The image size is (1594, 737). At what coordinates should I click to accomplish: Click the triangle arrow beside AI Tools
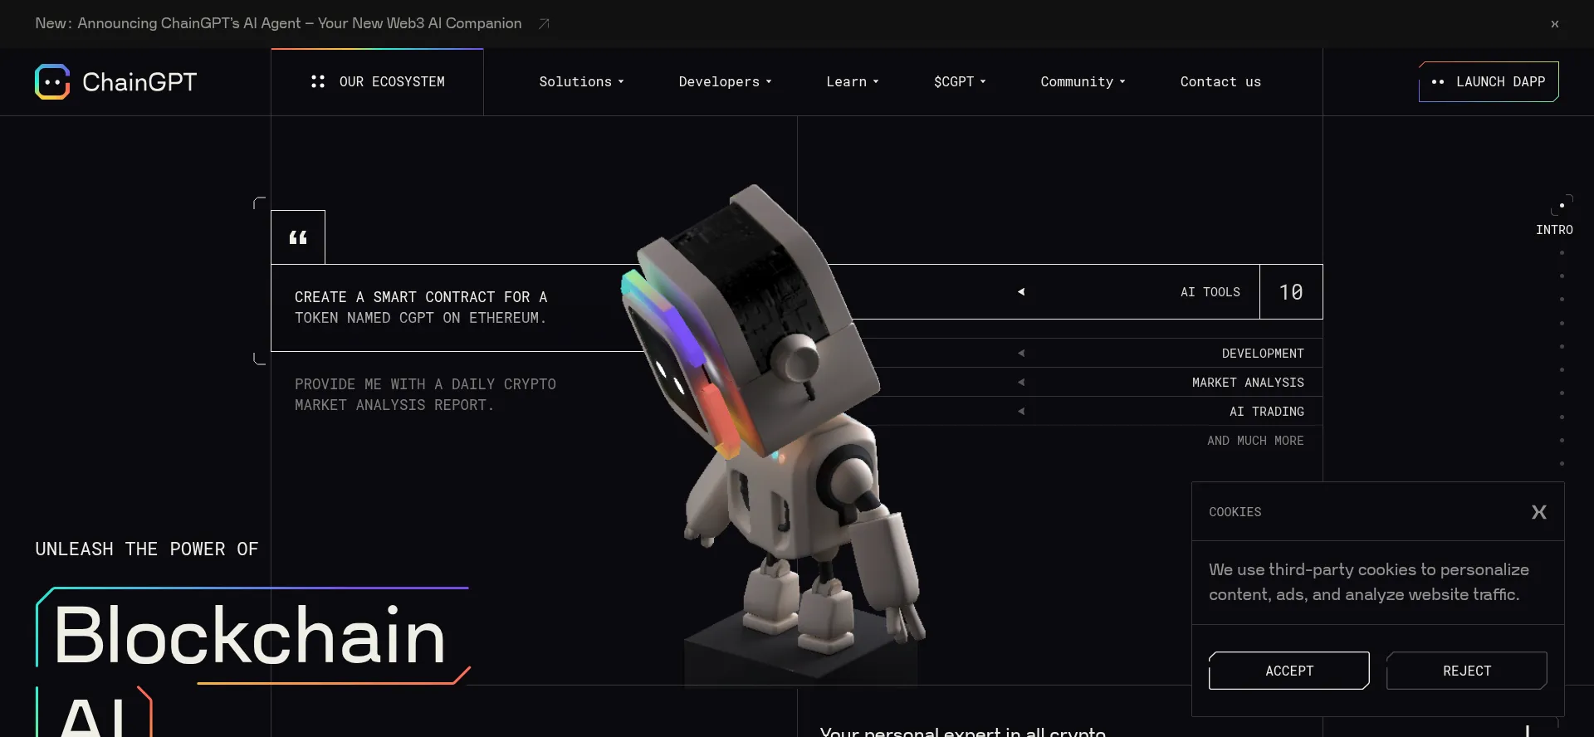point(1021,291)
